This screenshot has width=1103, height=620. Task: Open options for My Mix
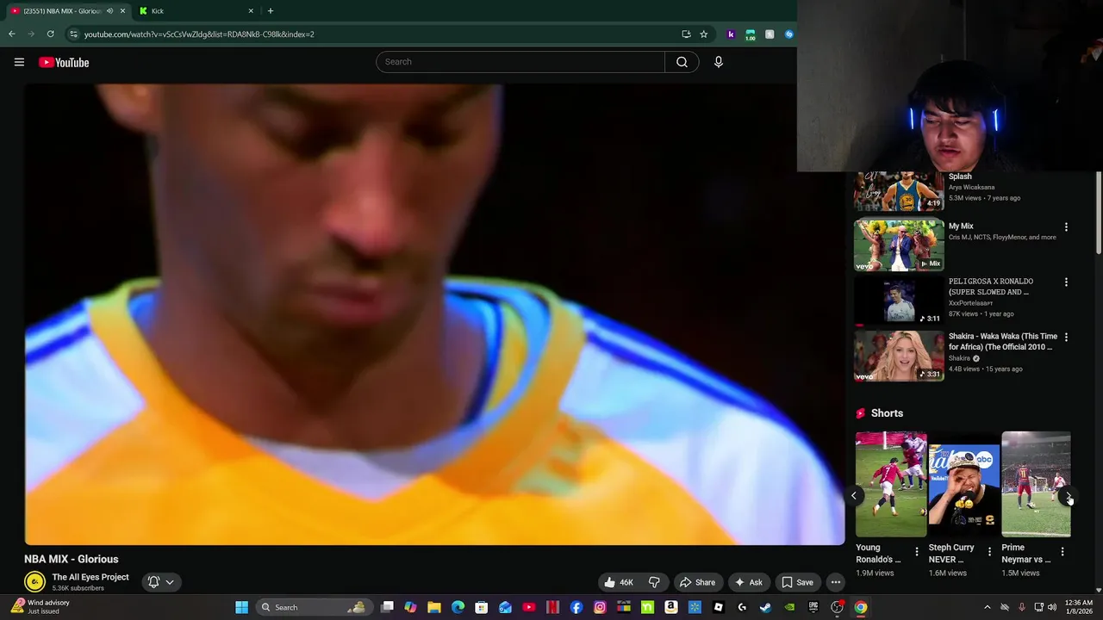click(1066, 227)
